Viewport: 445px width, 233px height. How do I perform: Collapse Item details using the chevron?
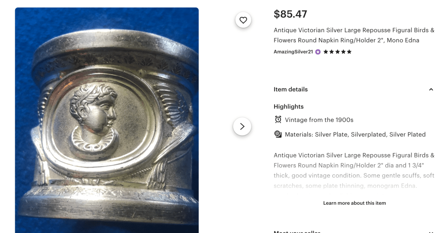tap(431, 90)
